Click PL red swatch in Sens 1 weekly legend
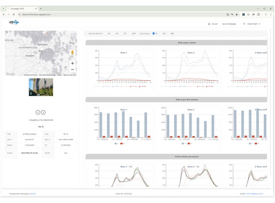Screen dimensions: 275x203 click(x=122, y=143)
